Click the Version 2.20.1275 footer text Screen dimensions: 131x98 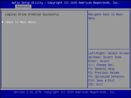(x=65, y=92)
